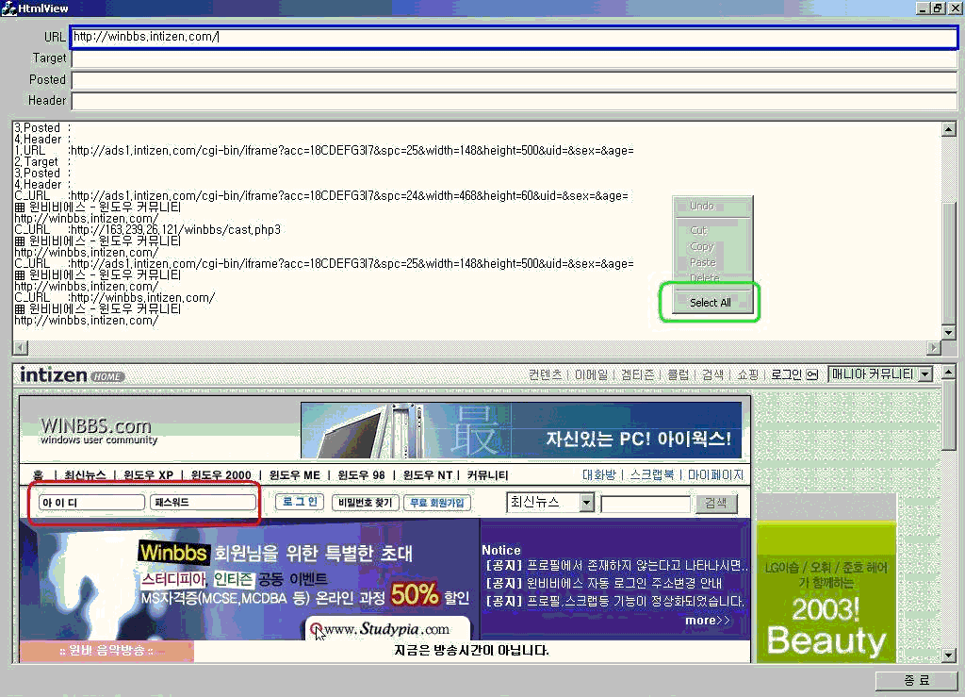Screen dimensions: 965x697
Task: Click the log line containing winbbs/cast.php3
Action: coord(148,230)
